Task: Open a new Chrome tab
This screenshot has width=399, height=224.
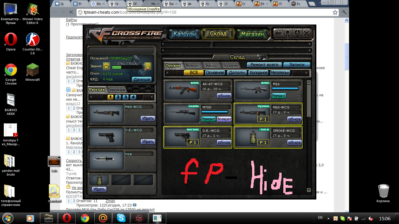Action: [x=312, y=4]
